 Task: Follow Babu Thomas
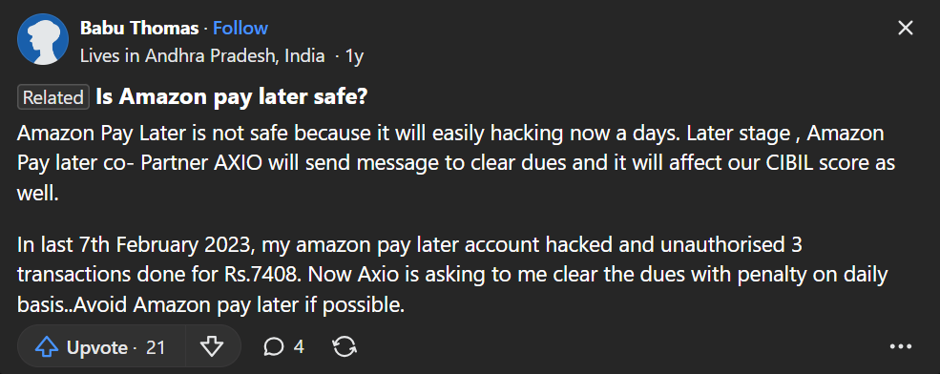point(240,29)
